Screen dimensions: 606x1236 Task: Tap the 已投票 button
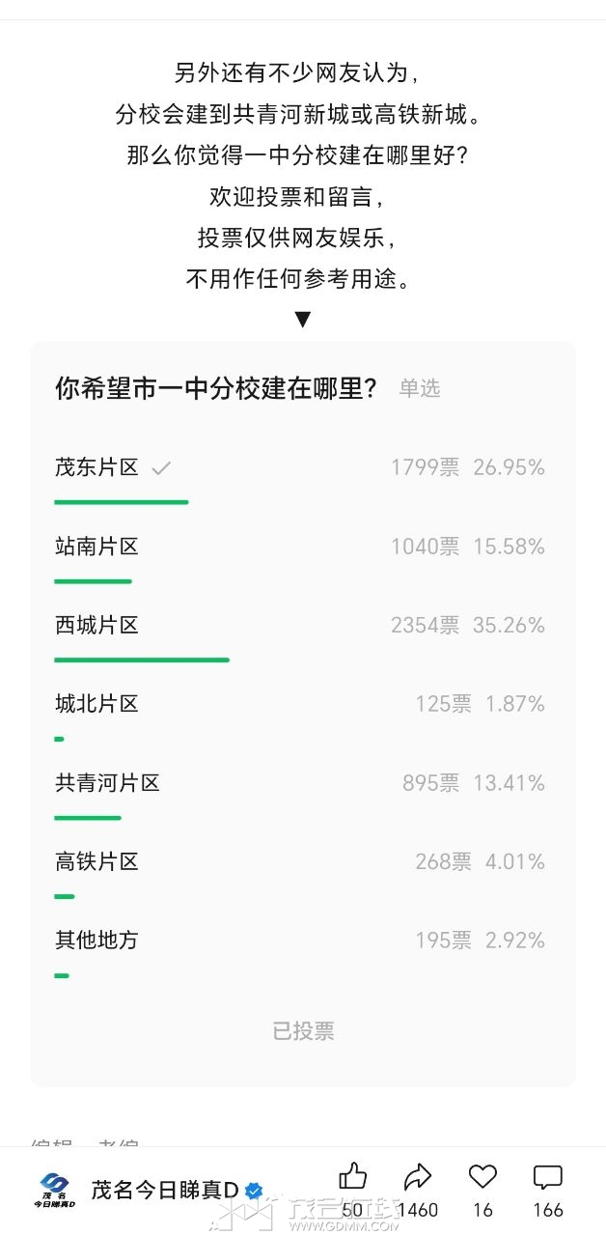tap(303, 1031)
